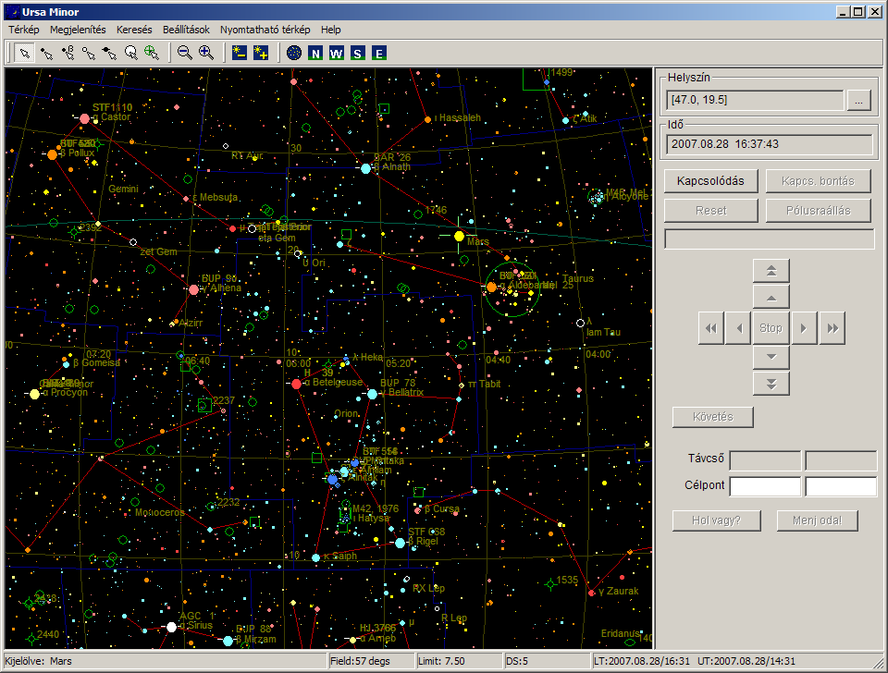Decrease star magnitude limit with minus star icon
This screenshot has height=673, width=888.
tap(240, 54)
